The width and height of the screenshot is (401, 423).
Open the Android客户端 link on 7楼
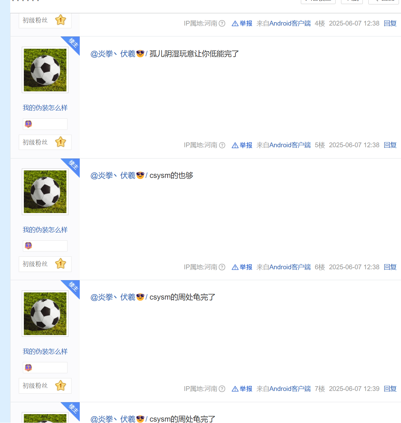click(x=290, y=389)
